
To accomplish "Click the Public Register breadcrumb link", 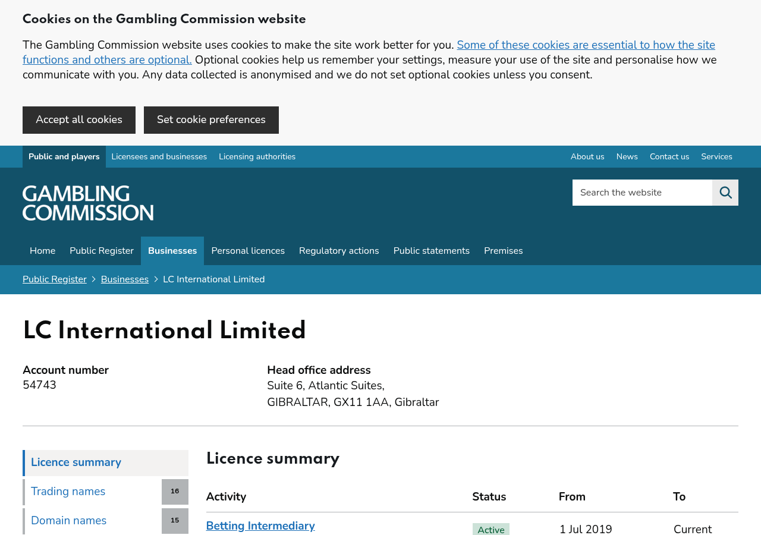I will point(55,279).
